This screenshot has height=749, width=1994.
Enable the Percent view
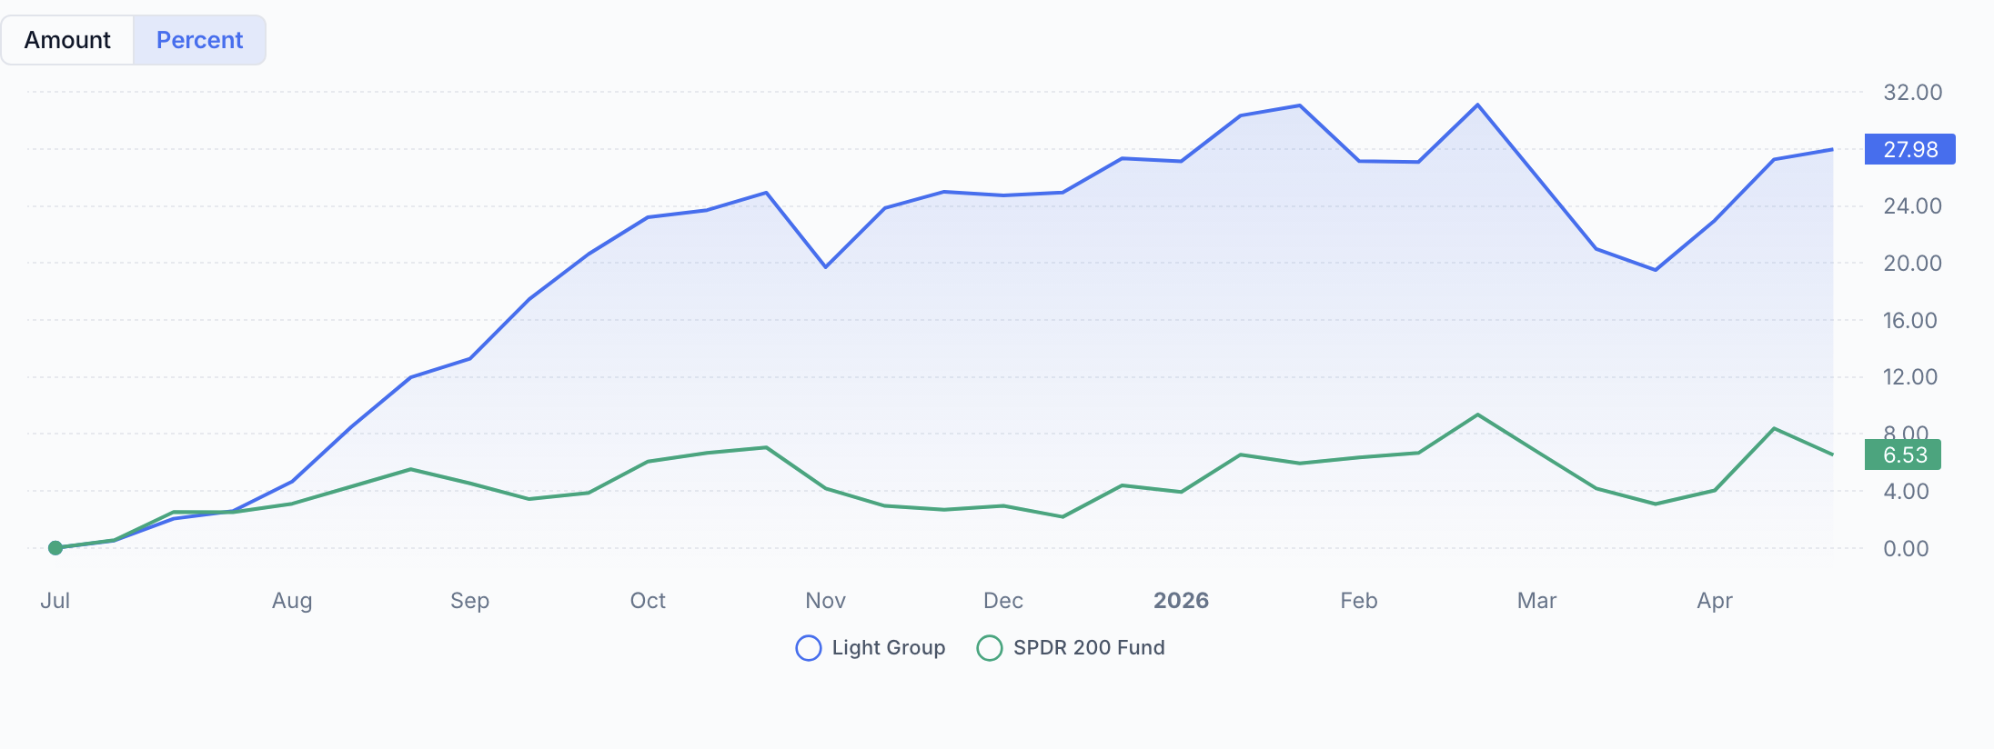[x=199, y=39]
